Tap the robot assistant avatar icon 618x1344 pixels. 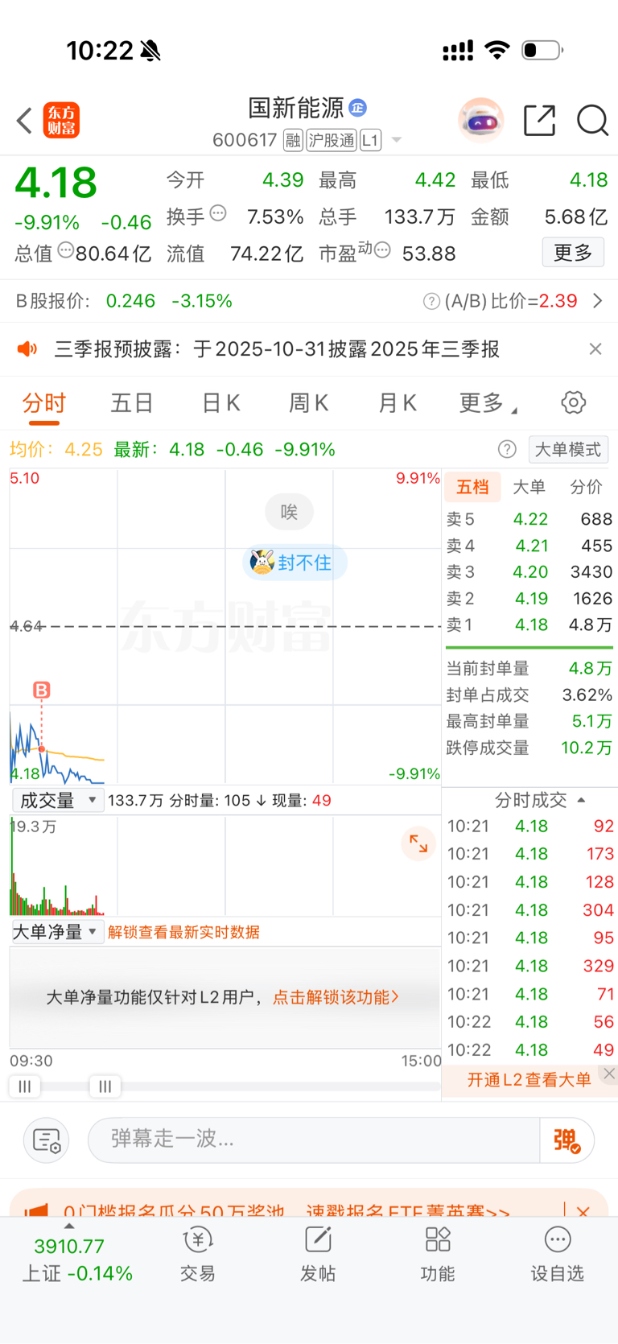(x=480, y=121)
